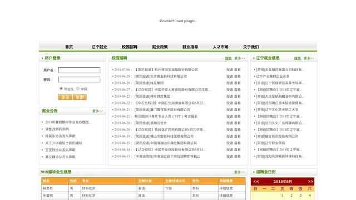Click 搜索 in the 校园招聘 panel header
The height and width of the screenshot is (200, 356).
228,58
